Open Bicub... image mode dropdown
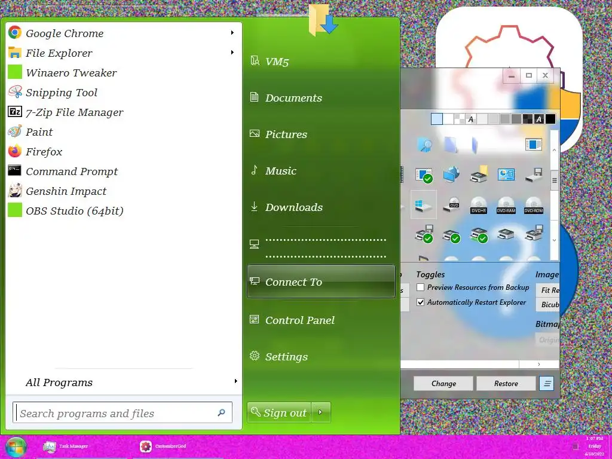The image size is (612, 459). (547, 304)
